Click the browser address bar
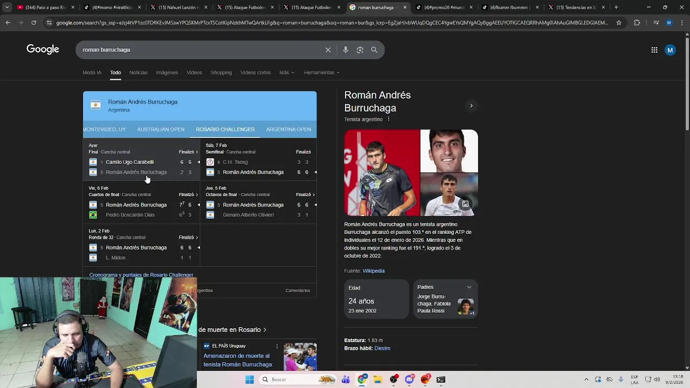Viewport: 690px width, 388px height. click(332, 23)
